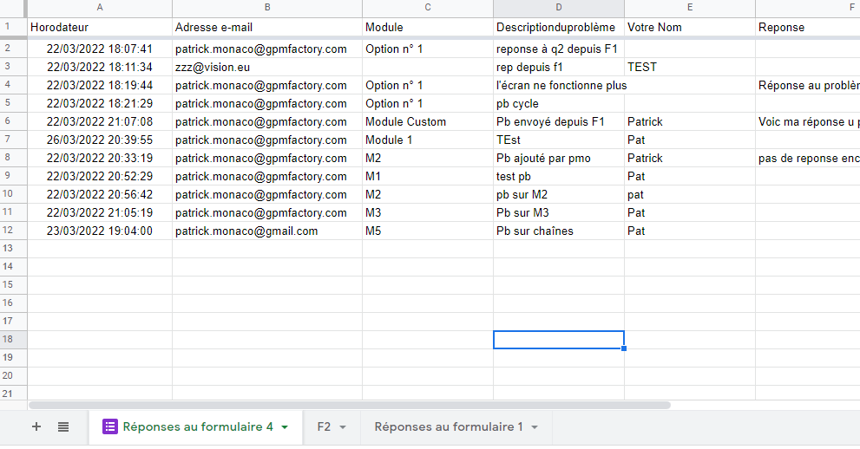Select the Module Custom cell
The width and height of the screenshot is (860, 449).
(428, 121)
